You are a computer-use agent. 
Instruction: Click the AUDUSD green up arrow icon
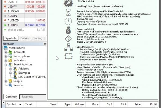pos(5,25)
